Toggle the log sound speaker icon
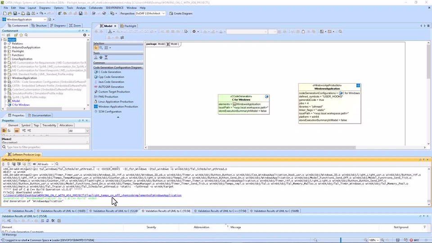Viewport: 432px width, 243px height. click(35, 164)
